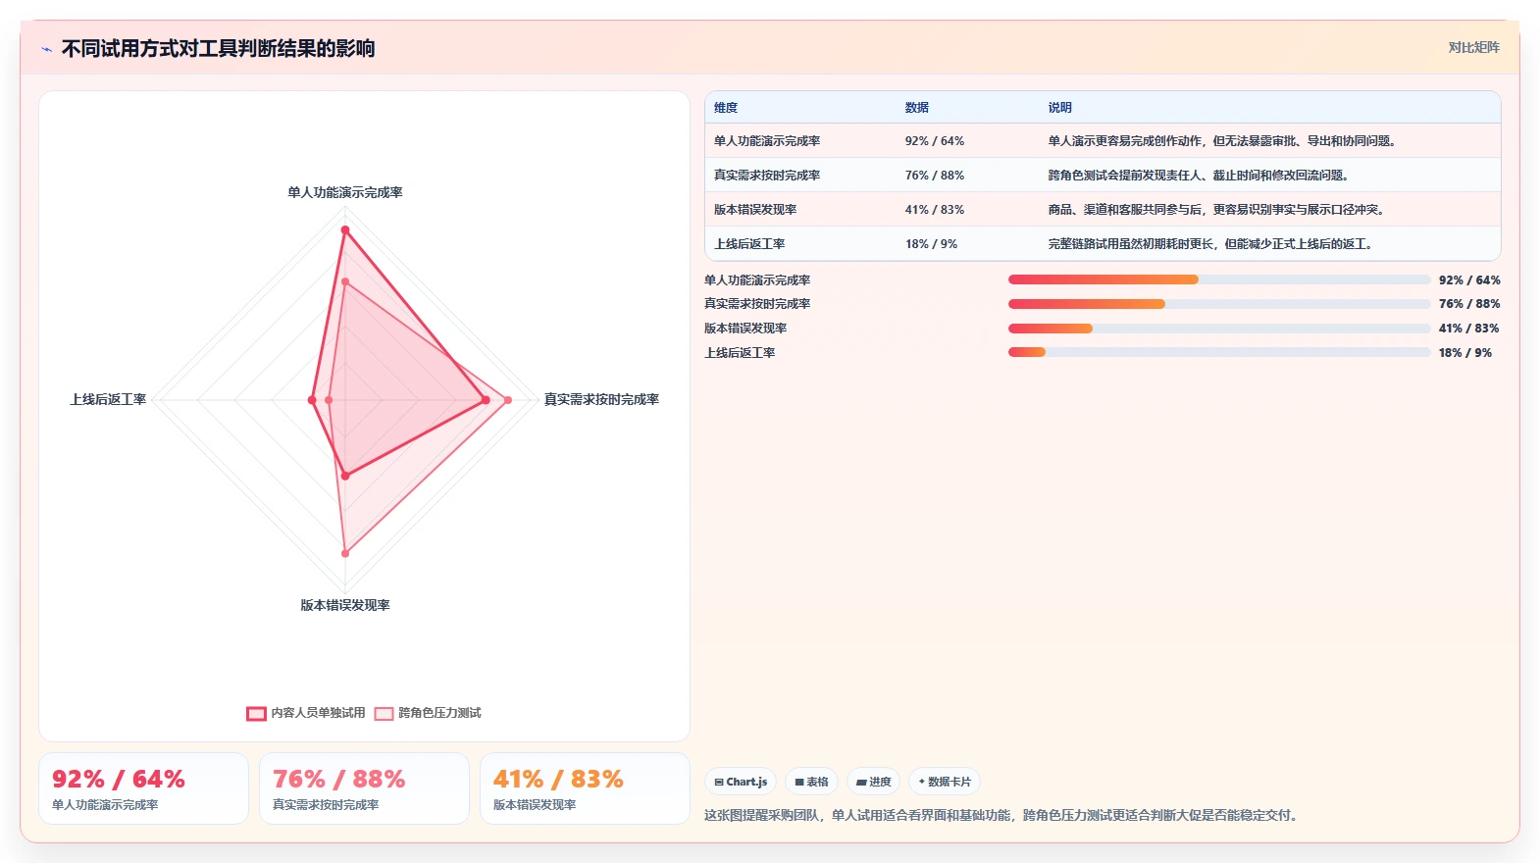
Task: Click the description starting 完整链路试用虽然初期耗时更长
Action: pyautogui.click(x=1210, y=244)
